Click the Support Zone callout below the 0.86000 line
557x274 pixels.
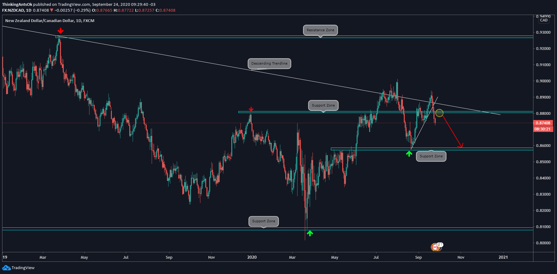(431, 156)
